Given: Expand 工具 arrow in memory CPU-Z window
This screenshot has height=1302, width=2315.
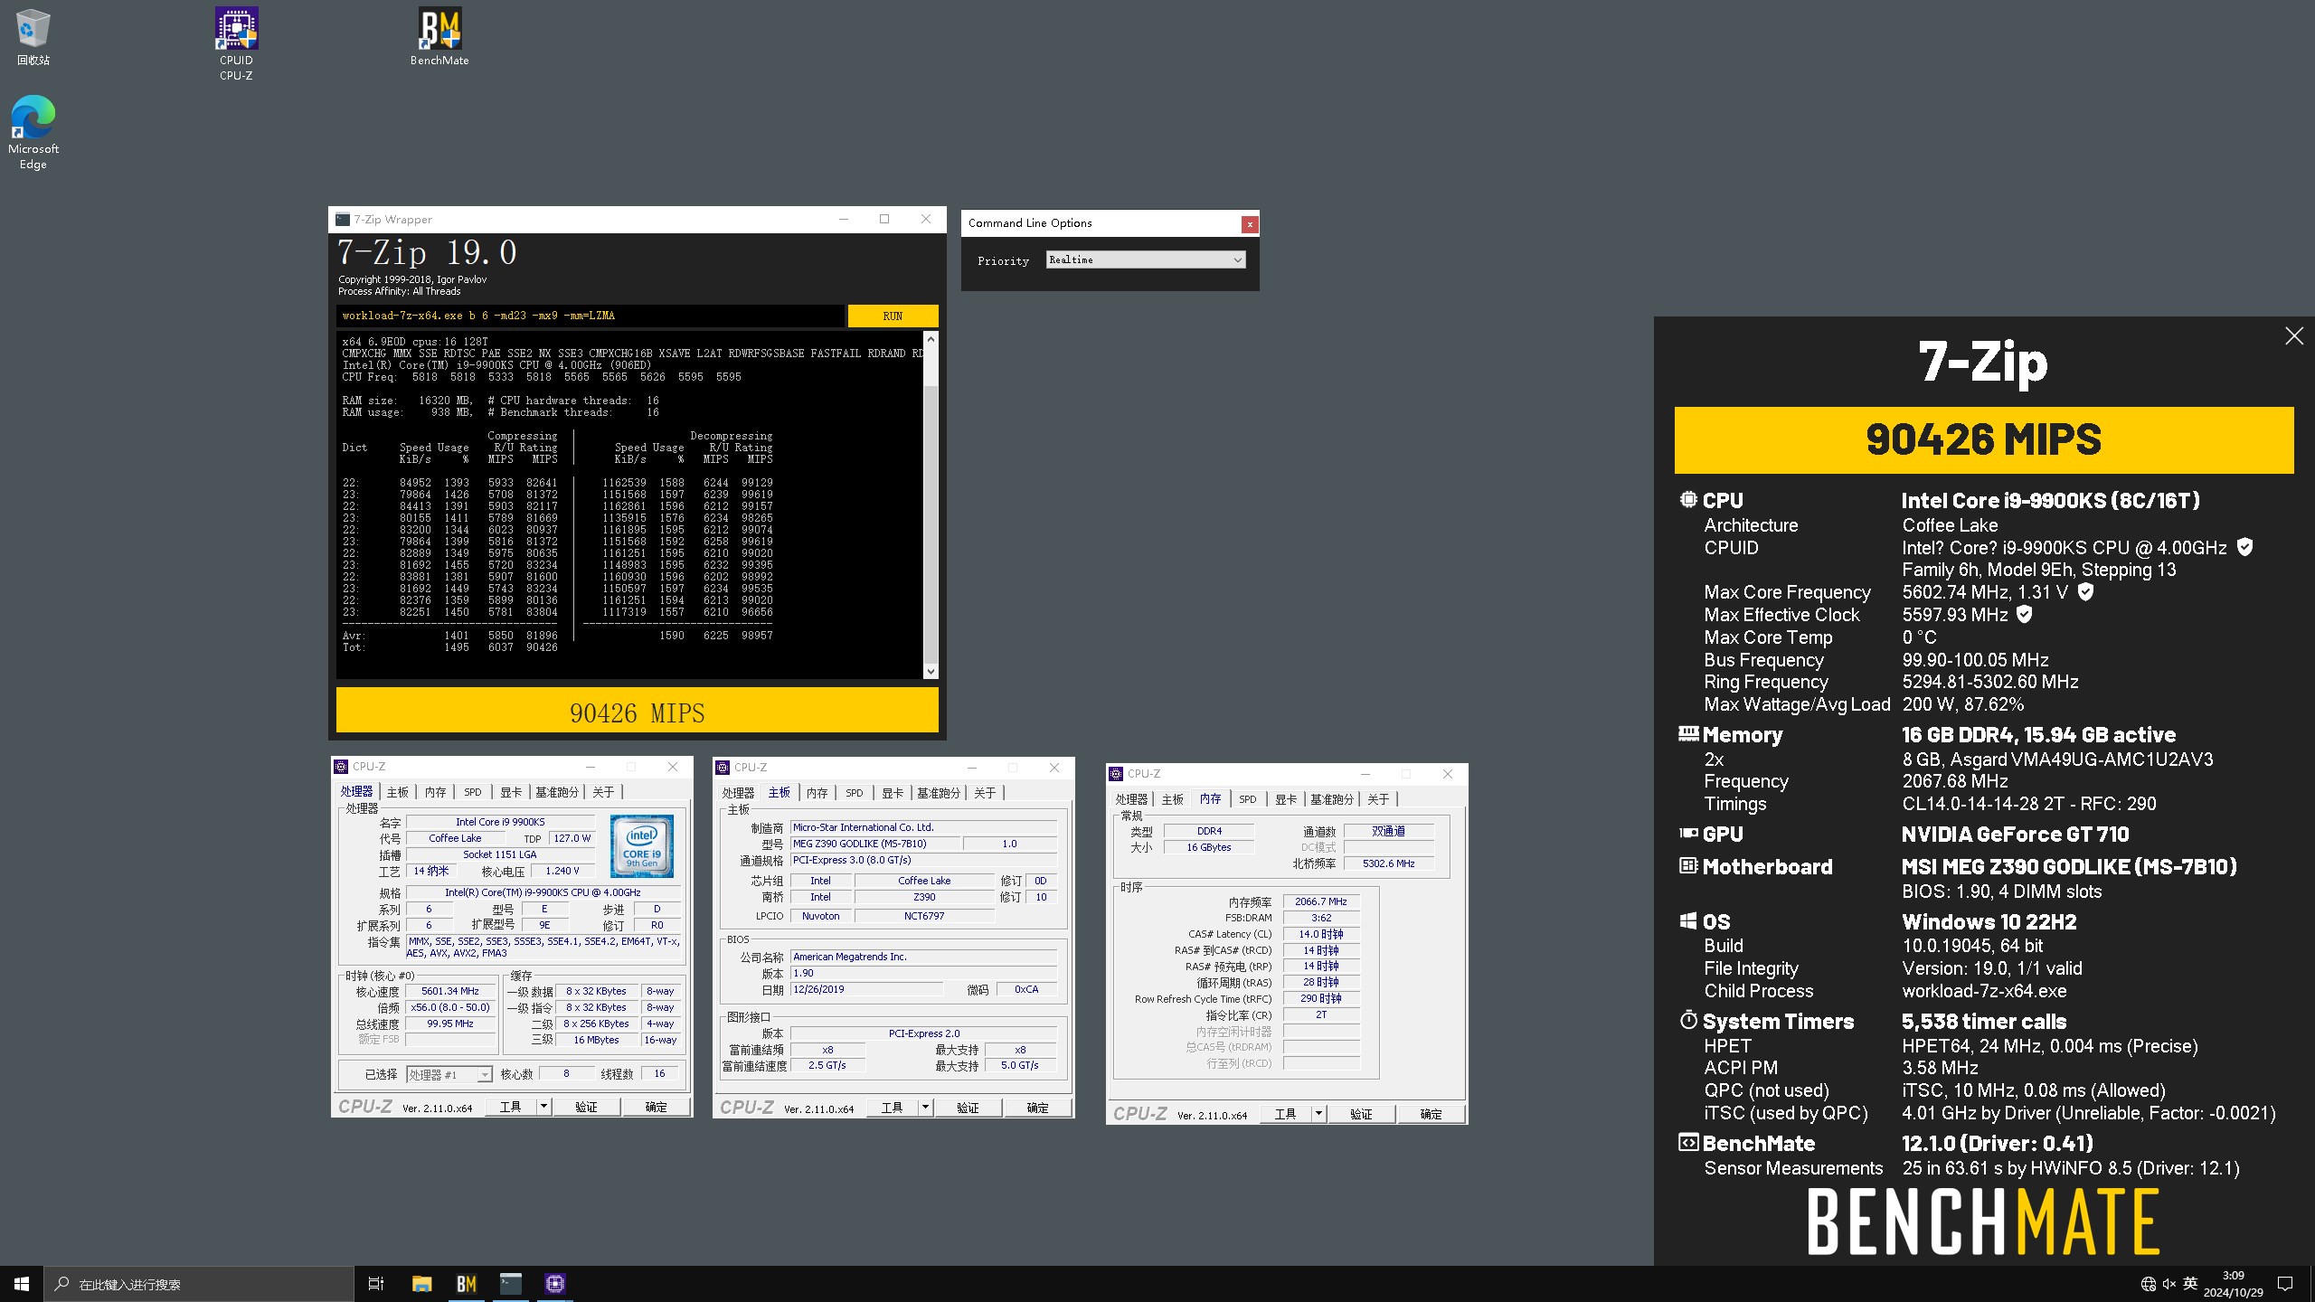Looking at the screenshot, I should pyautogui.click(x=1318, y=1114).
